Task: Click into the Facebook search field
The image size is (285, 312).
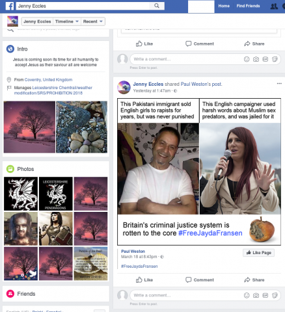Action: 83,6
